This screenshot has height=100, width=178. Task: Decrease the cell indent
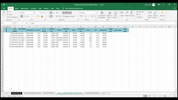[57, 16]
